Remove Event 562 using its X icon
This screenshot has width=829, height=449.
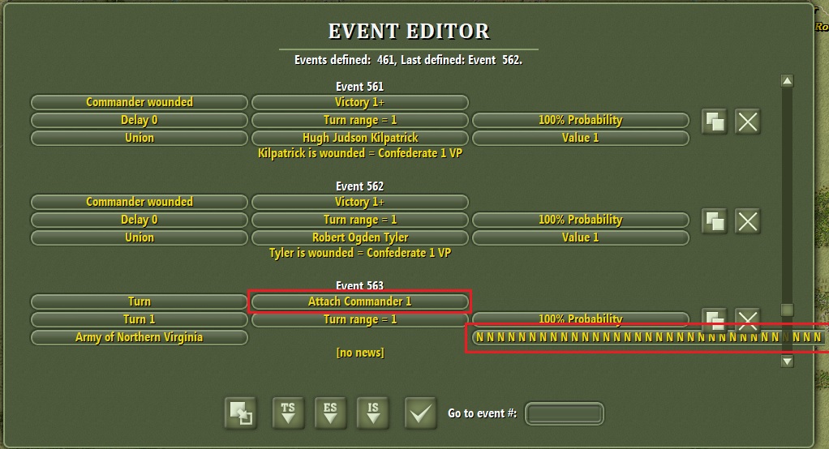748,221
